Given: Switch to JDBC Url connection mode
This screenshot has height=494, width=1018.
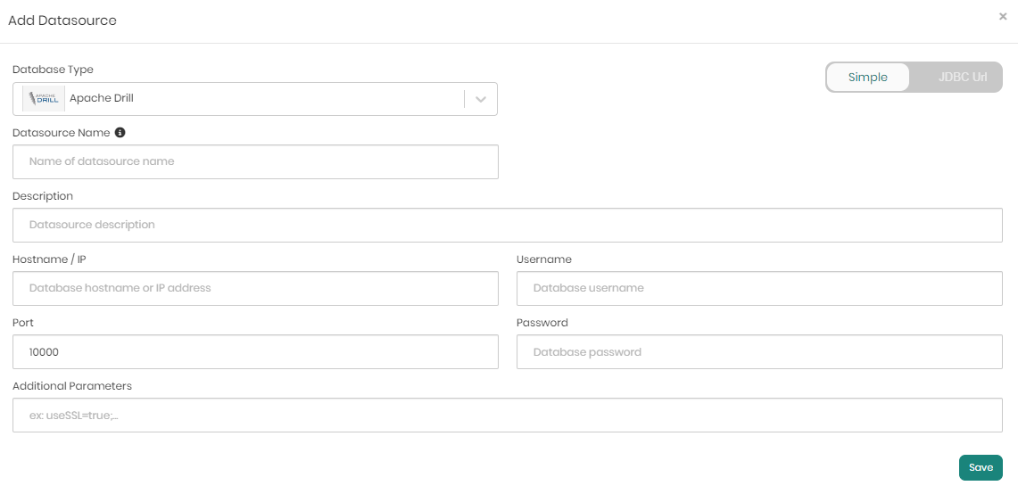Looking at the screenshot, I should click(962, 78).
